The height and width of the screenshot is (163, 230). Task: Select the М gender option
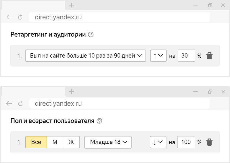(55, 142)
